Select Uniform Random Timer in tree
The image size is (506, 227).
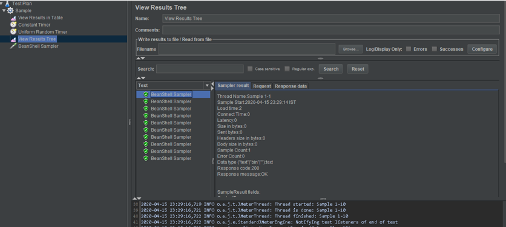pyautogui.click(x=42, y=32)
